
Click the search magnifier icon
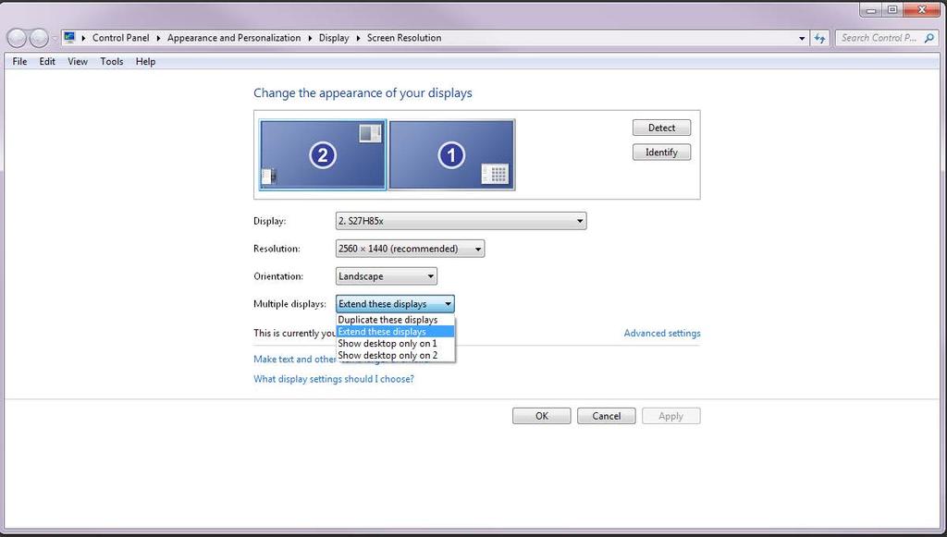pyautogui.click(x=929, y=38)
